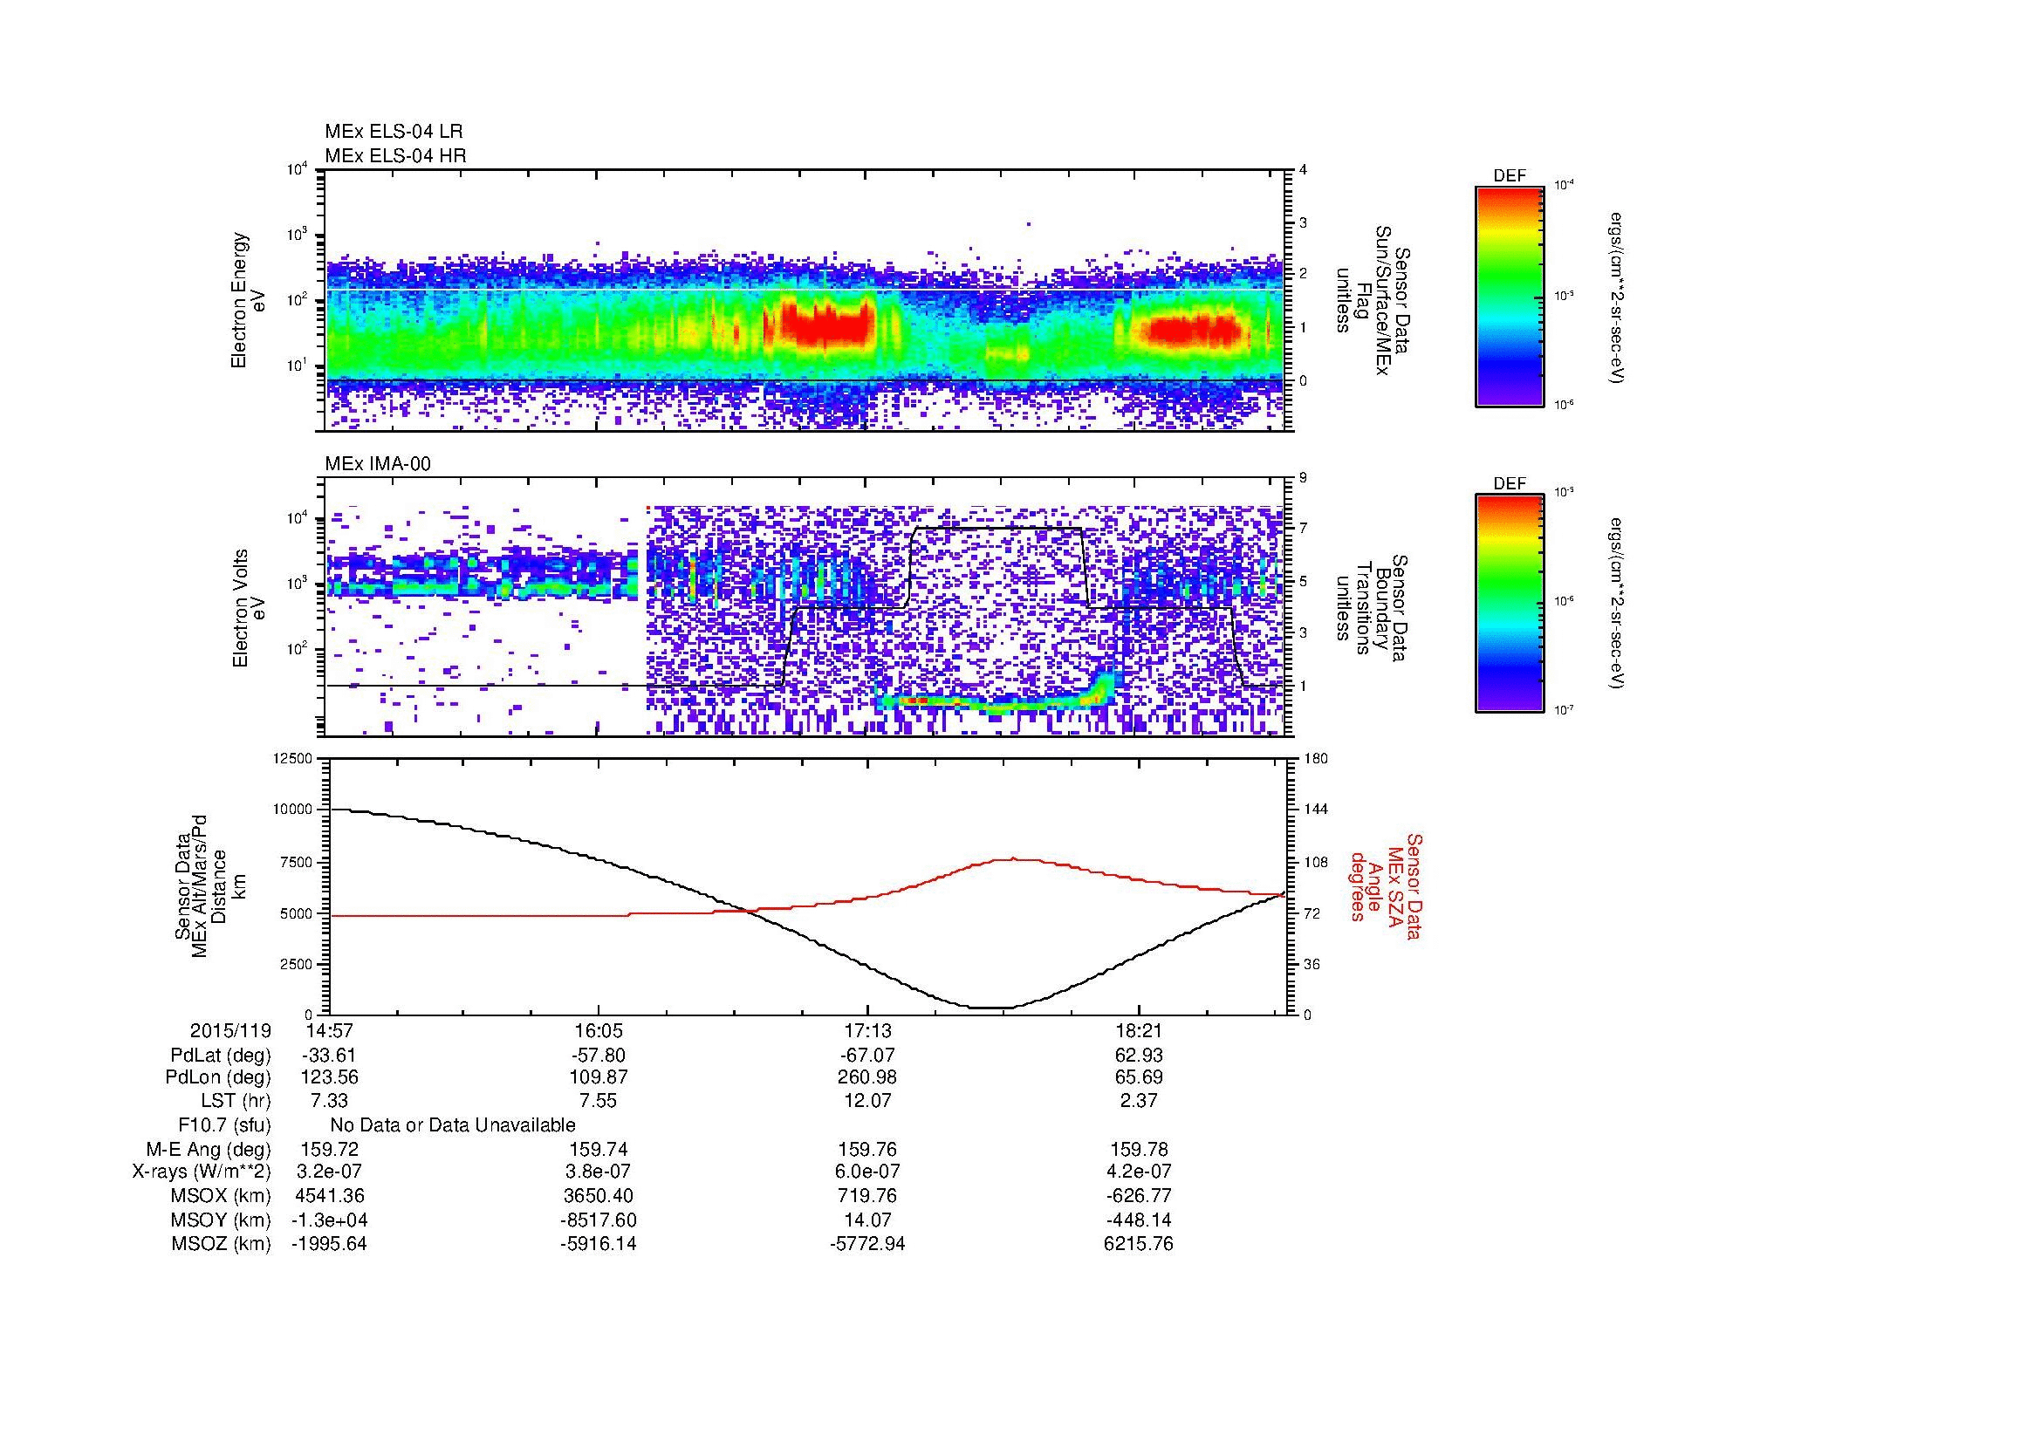
Task: Click LST value 2.37
Action: [x=1139, y=1102]
